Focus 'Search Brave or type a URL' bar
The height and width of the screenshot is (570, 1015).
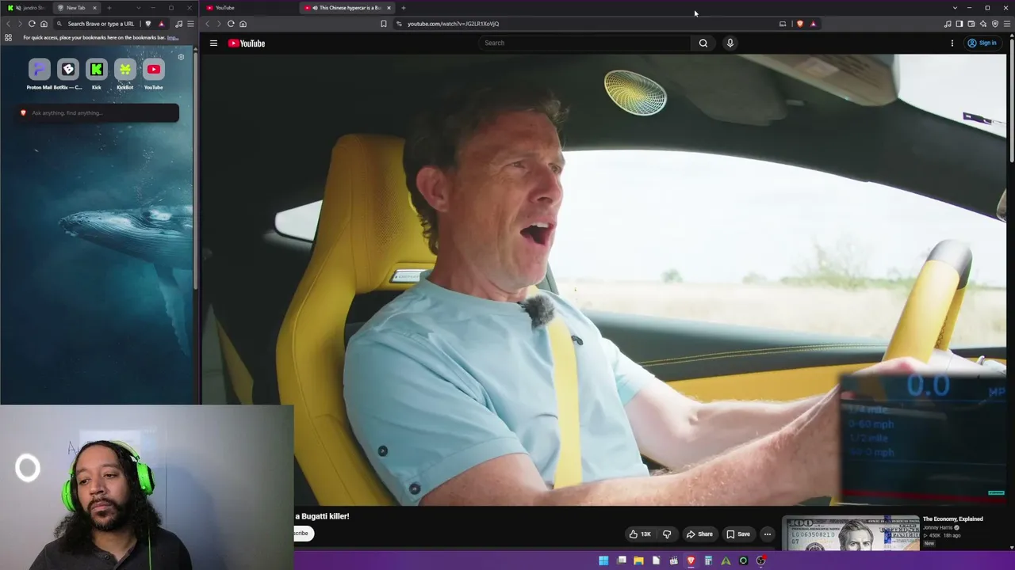101,24
